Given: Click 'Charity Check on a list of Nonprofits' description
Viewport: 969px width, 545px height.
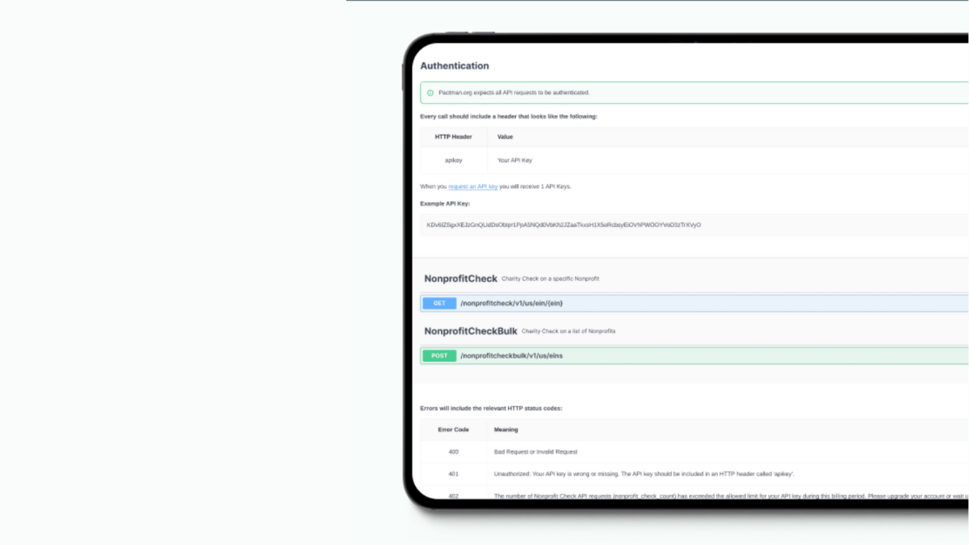Looking at the screenshot, I should click(x=568, y=331).
